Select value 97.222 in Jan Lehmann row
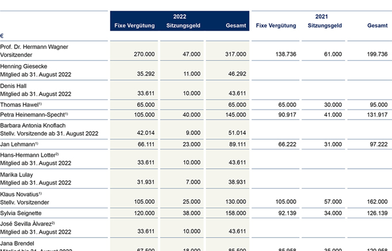This screenshot has width=392, height=251. [379, 144]
